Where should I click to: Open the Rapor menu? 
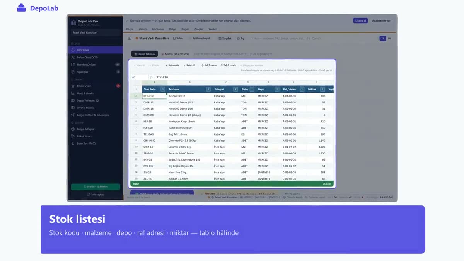185,29
